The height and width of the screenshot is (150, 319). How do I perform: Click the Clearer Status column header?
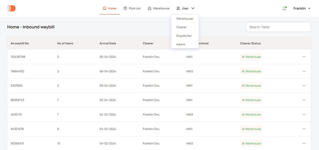click(x=250, y=43)
